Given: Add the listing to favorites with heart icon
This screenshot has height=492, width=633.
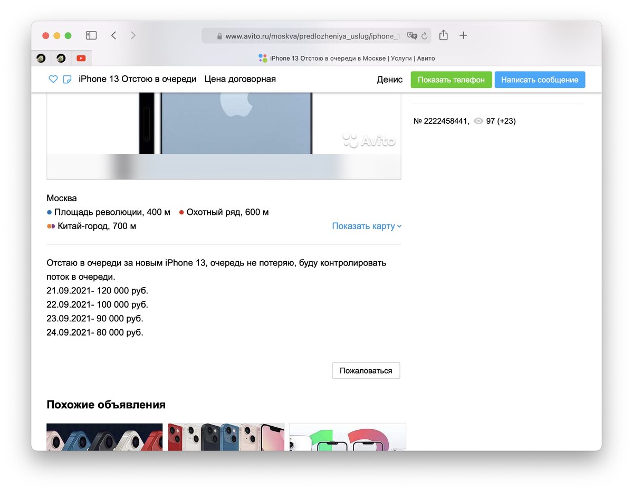Looking at the screenshot, I should [53, 79].
